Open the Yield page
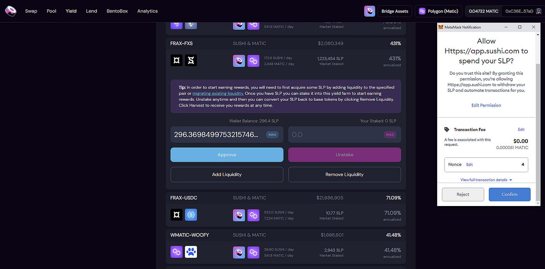Screen dimensions: 545x269 71,11
